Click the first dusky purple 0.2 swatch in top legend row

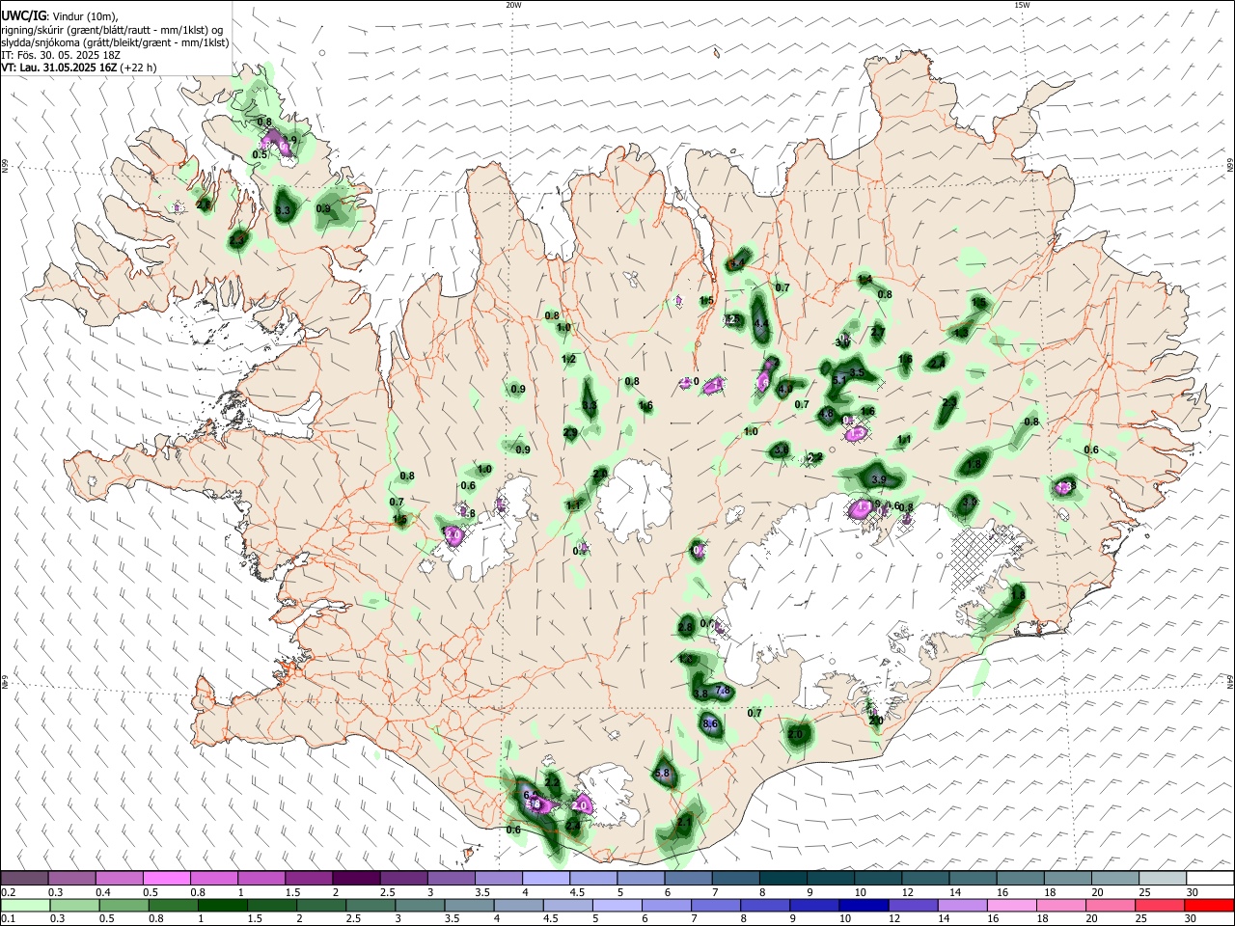[25, 878]
